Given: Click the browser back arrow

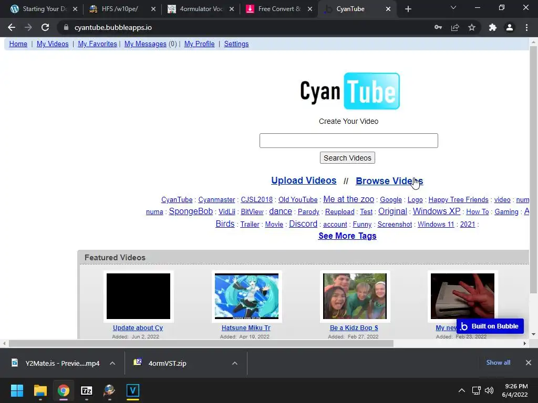Looking at the screenshot, I should pyautogui.click(x=12, y=27).
